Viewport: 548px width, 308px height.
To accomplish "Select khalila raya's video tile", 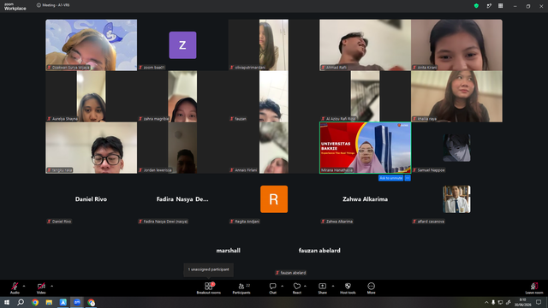I will click(x=456, y=97).
